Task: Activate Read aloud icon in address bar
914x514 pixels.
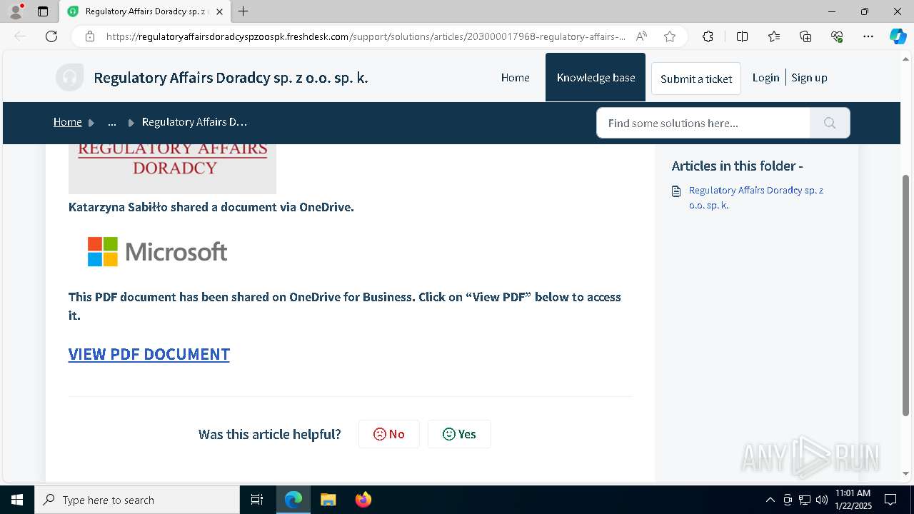Action: [641, 36]
